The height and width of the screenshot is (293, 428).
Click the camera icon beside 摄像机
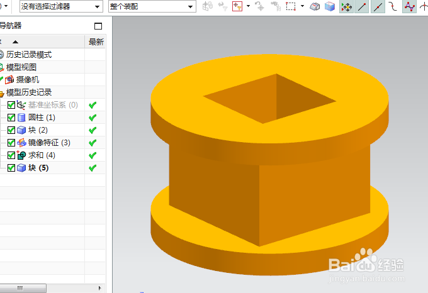[x=9, y=80]
